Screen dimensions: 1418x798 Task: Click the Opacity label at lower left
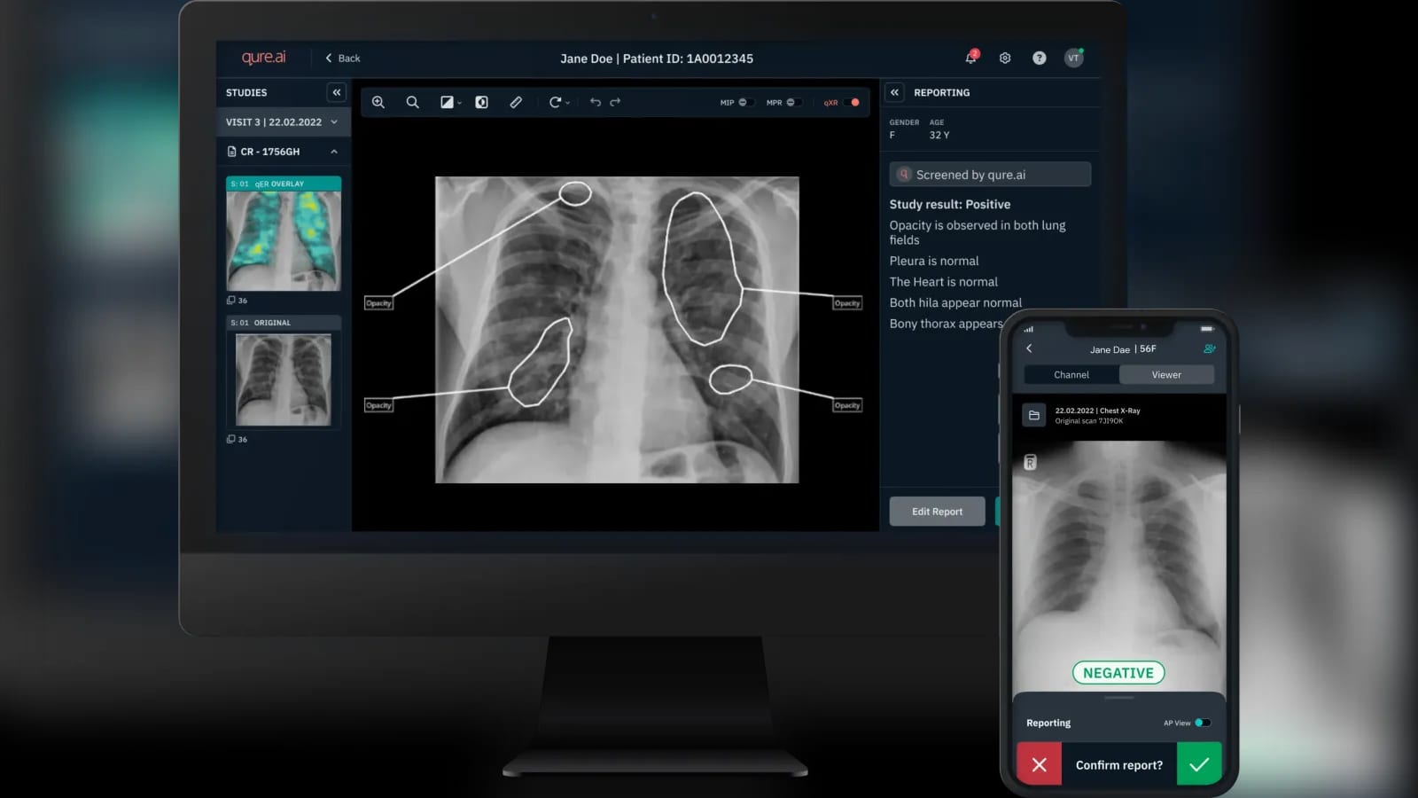(x=378, y=405)
